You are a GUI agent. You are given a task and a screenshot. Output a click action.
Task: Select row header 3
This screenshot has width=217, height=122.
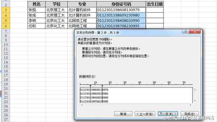(x=6, y=10)
